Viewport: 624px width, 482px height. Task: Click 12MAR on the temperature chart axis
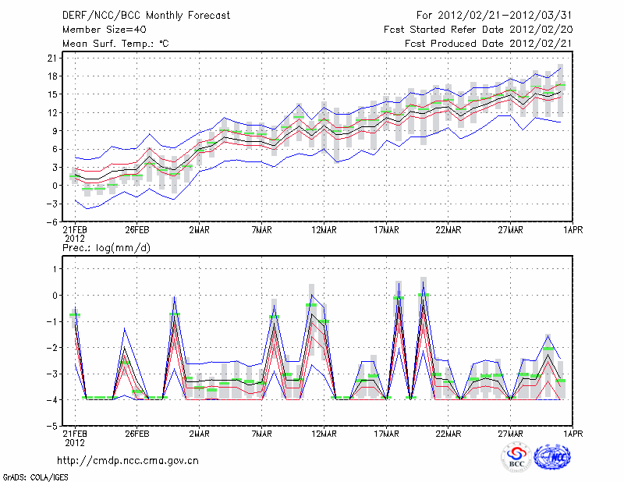pos(324,229)
